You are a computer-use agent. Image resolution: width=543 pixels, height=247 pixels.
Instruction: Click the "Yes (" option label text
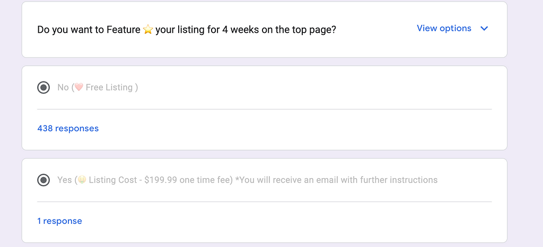pos(66,180)
